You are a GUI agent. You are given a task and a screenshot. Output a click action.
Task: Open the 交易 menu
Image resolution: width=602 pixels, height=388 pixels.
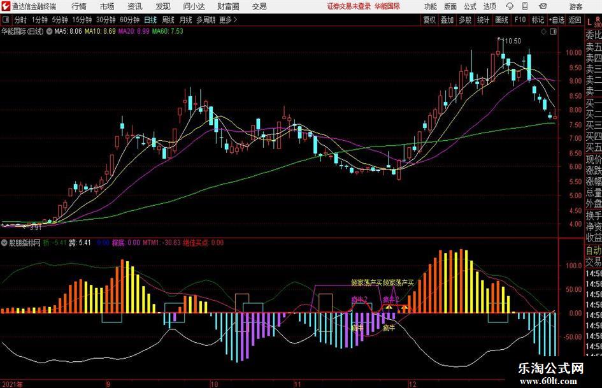click(259, 6)
